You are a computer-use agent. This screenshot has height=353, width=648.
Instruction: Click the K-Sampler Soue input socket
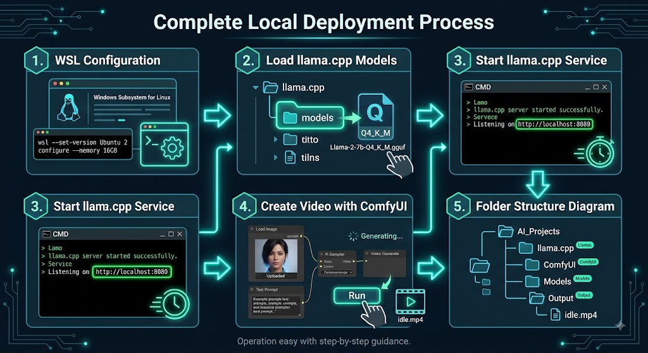click(321, 261)
